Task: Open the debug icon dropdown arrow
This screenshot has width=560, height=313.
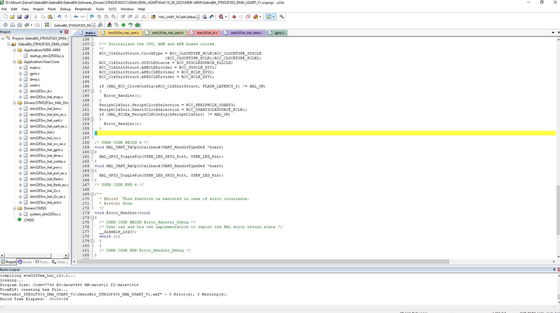Action: (226, 17)
